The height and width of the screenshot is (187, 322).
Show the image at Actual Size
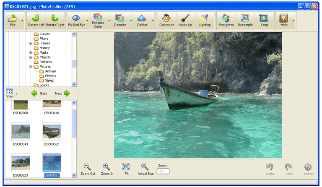(145, 169)
